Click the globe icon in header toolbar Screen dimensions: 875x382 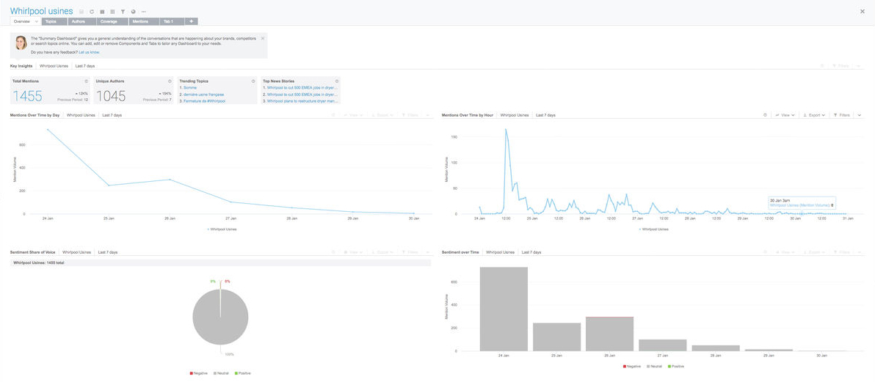coord(133,12)
